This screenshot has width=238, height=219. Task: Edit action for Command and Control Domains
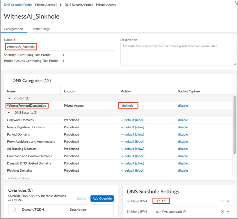[134, 156]
